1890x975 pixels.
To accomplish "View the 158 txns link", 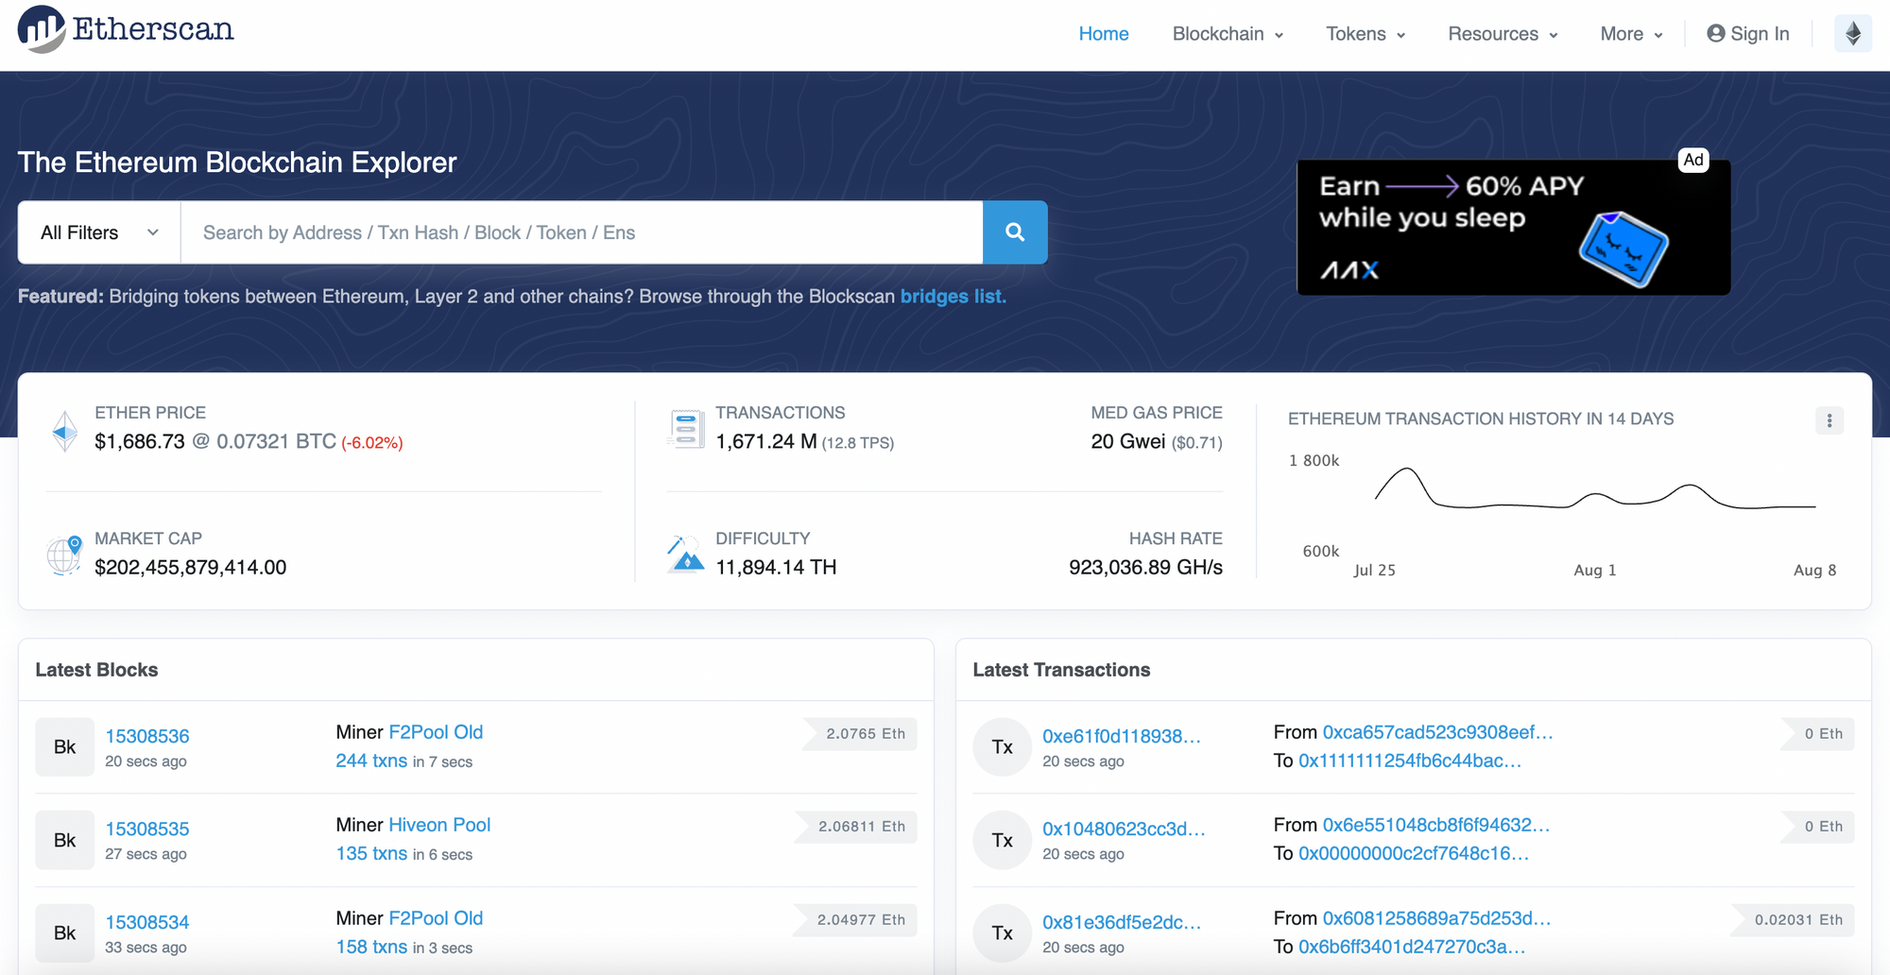I will point(371,947).
